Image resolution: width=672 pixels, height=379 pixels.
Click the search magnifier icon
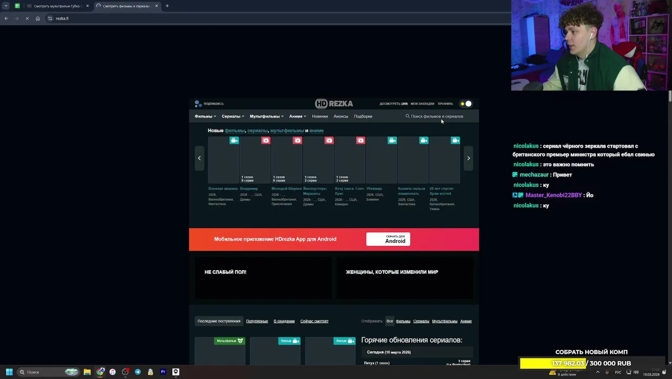pyautogui.click(x=407, y=116)
